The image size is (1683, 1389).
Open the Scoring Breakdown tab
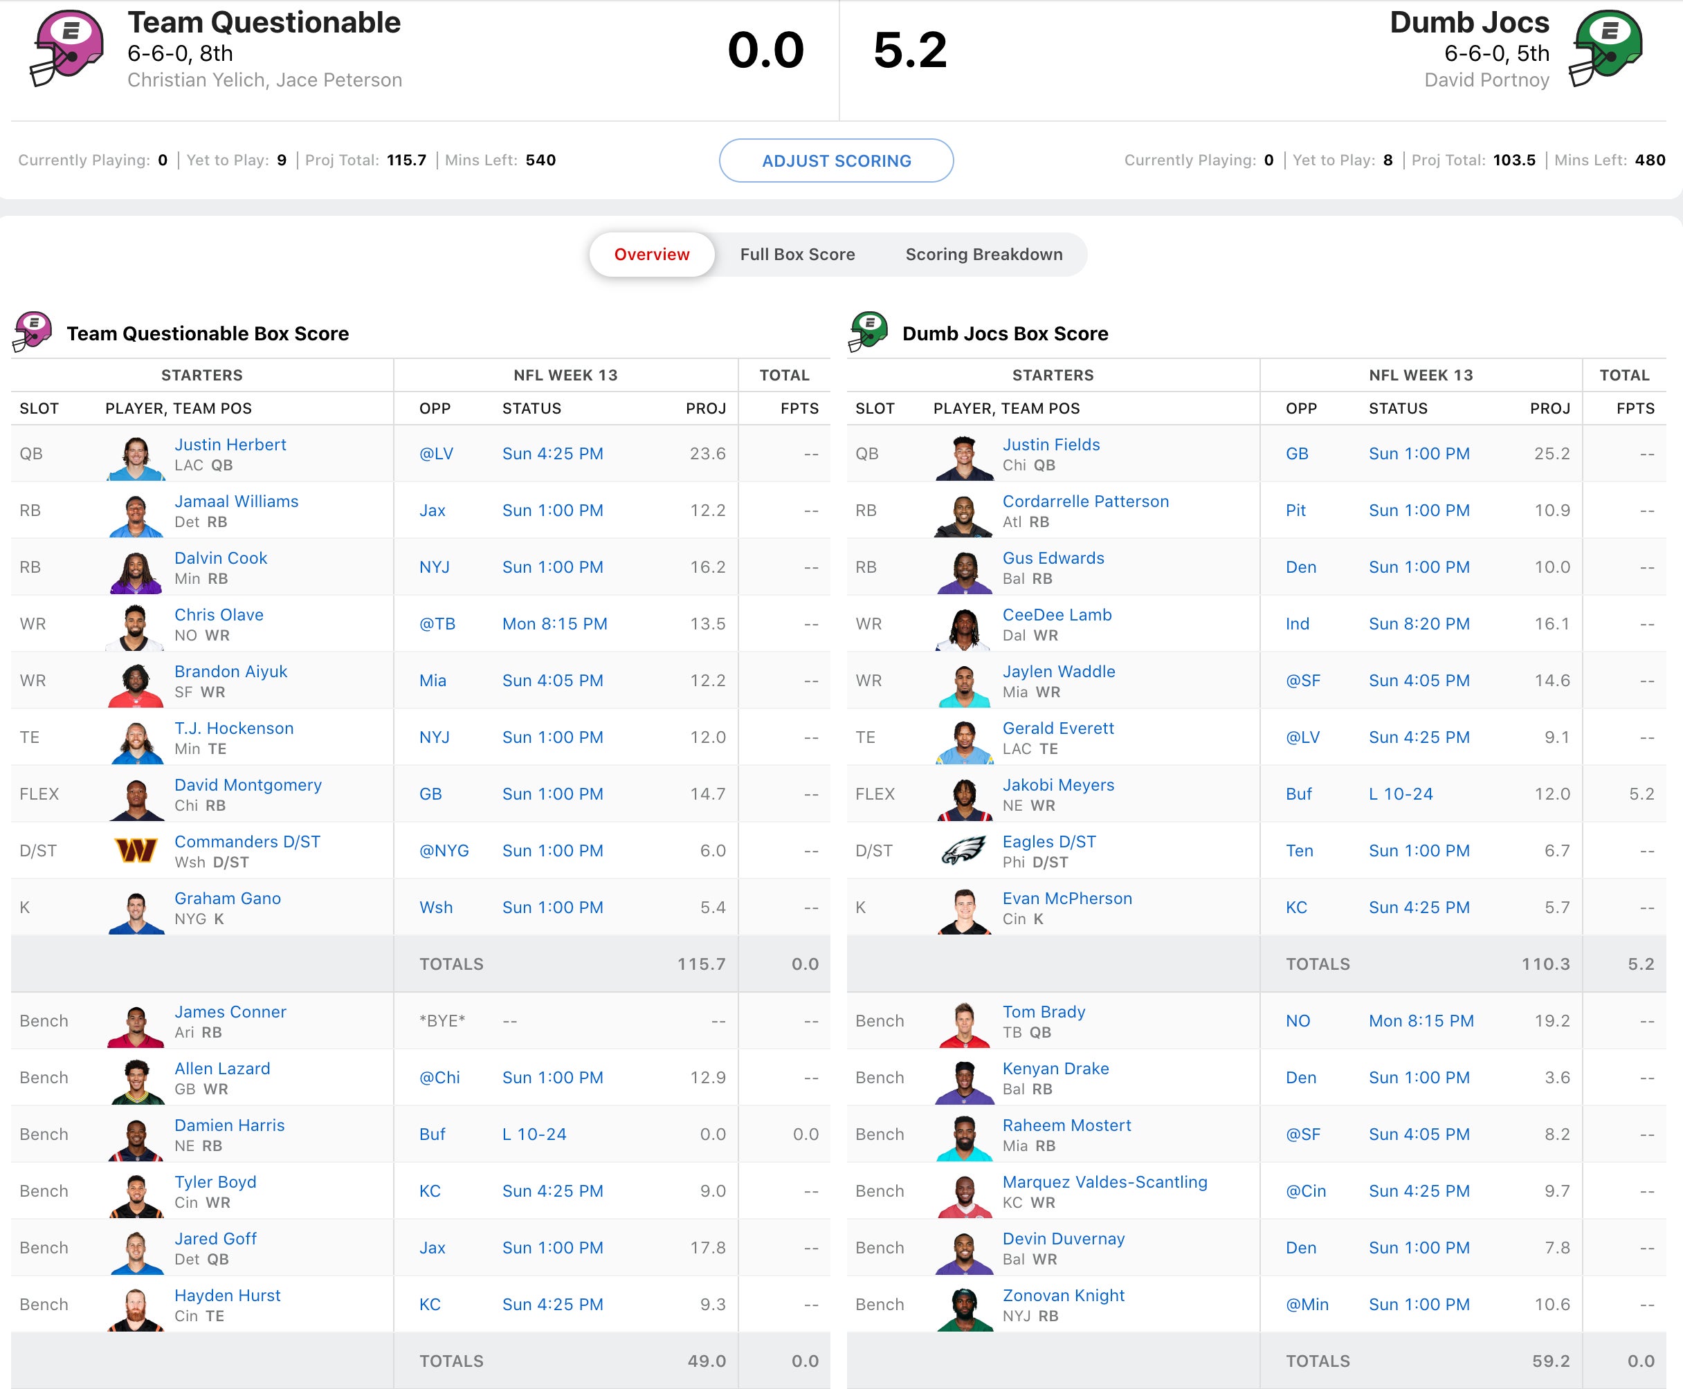[983, 255]
